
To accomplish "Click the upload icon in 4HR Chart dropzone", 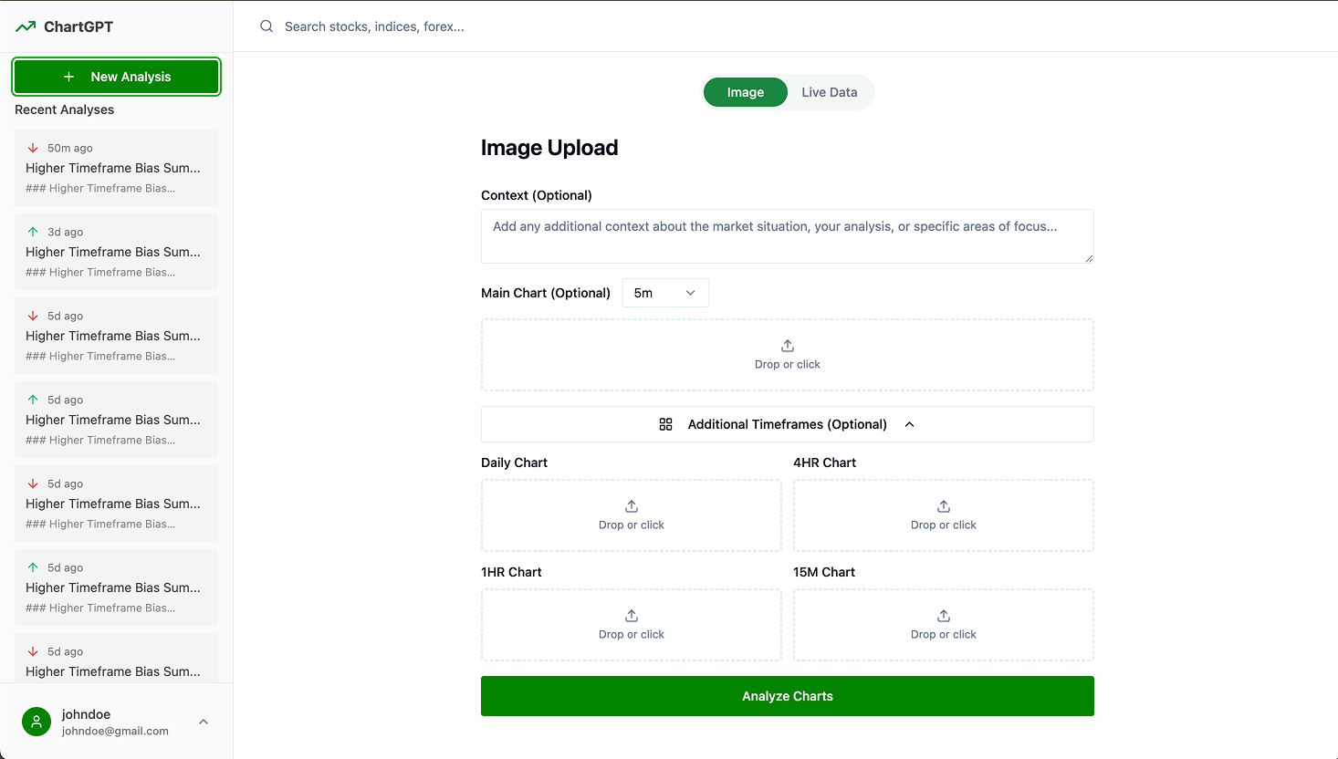I will tap(944, 506).
